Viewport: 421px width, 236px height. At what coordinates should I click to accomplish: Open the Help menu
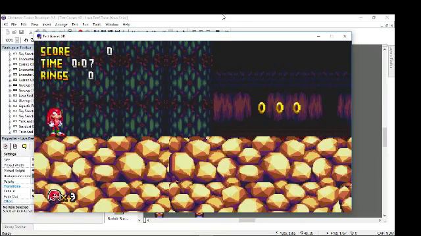126,24
